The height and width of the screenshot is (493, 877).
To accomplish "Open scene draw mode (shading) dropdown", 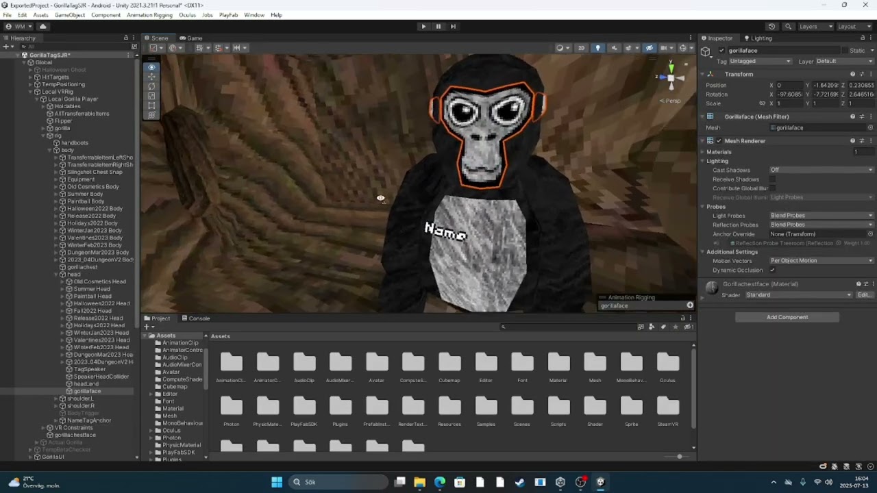I will tap(562, 48).
